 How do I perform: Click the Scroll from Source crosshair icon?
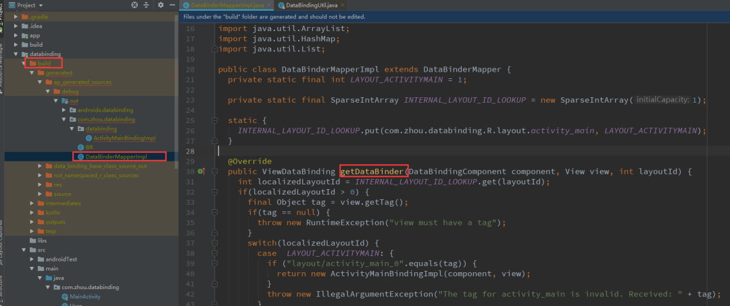(135, 5)
